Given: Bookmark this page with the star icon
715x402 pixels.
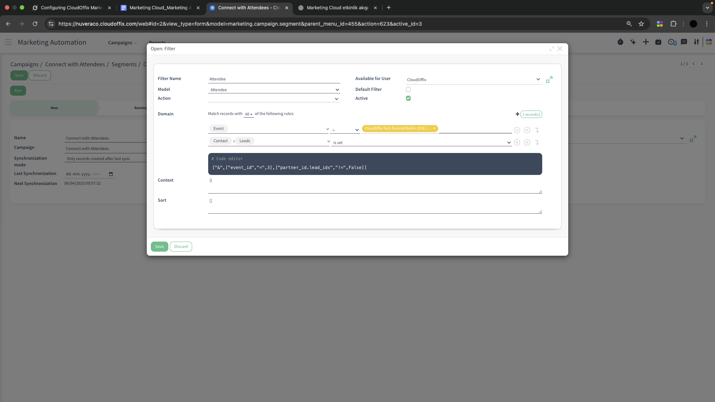Looking at the screenshot, I should pyautogui.click(x=641, y=24).
